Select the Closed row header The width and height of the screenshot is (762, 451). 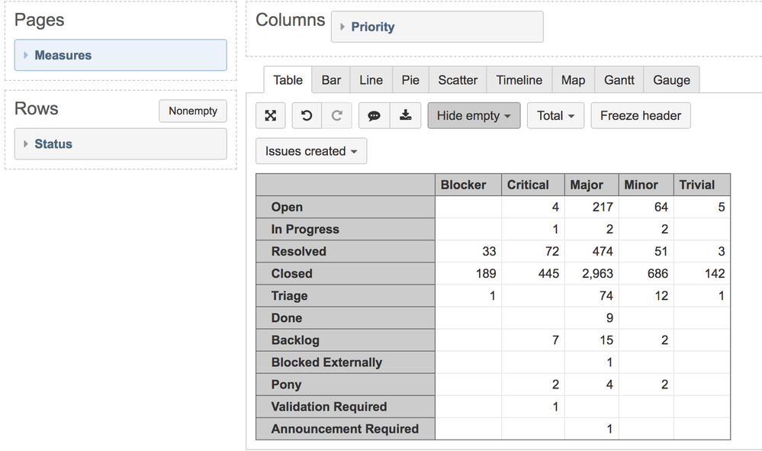coord(346,274)
